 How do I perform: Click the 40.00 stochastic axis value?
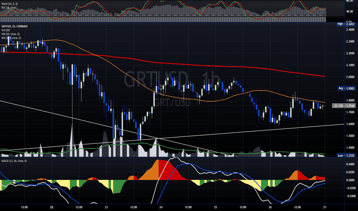click(x=350, y=12)
